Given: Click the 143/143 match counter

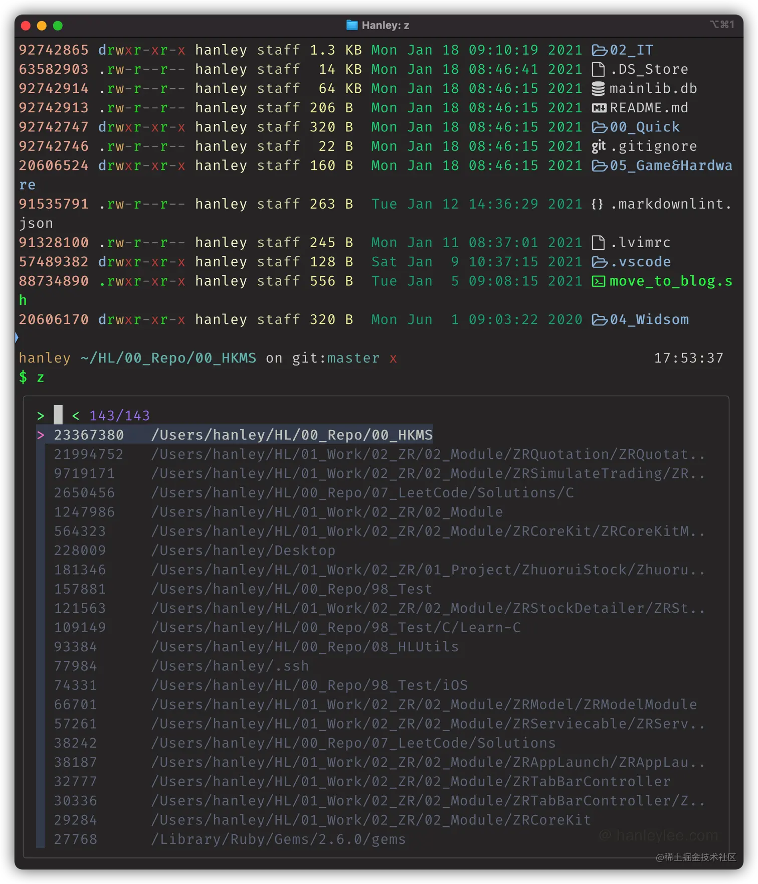Looking at the screenshot, I should click(x=119, y=416).
